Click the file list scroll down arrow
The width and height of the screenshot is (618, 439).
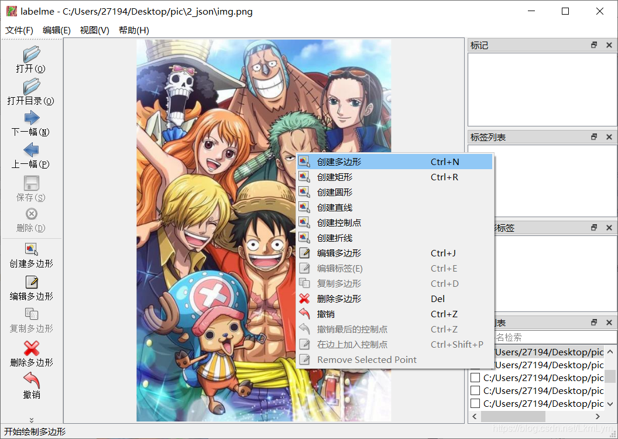click(x=610, y=404)
